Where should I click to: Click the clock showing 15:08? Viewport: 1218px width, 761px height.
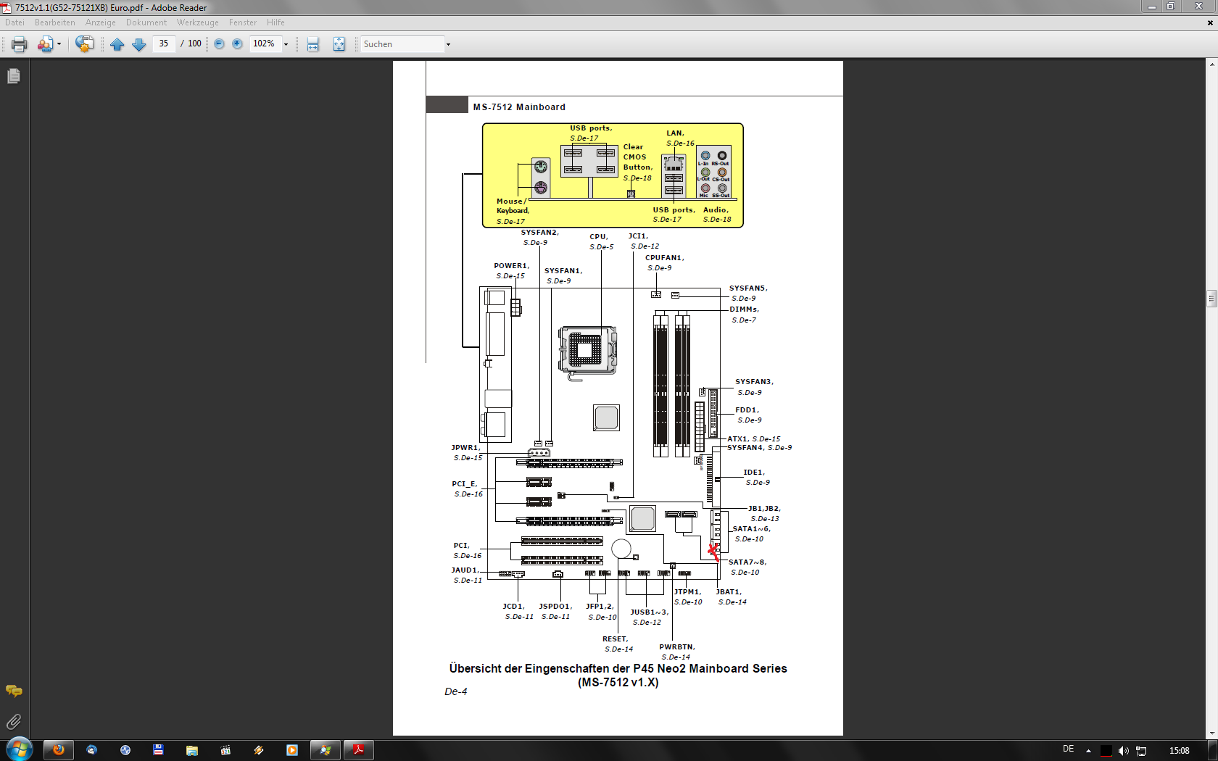(1180, 751)
